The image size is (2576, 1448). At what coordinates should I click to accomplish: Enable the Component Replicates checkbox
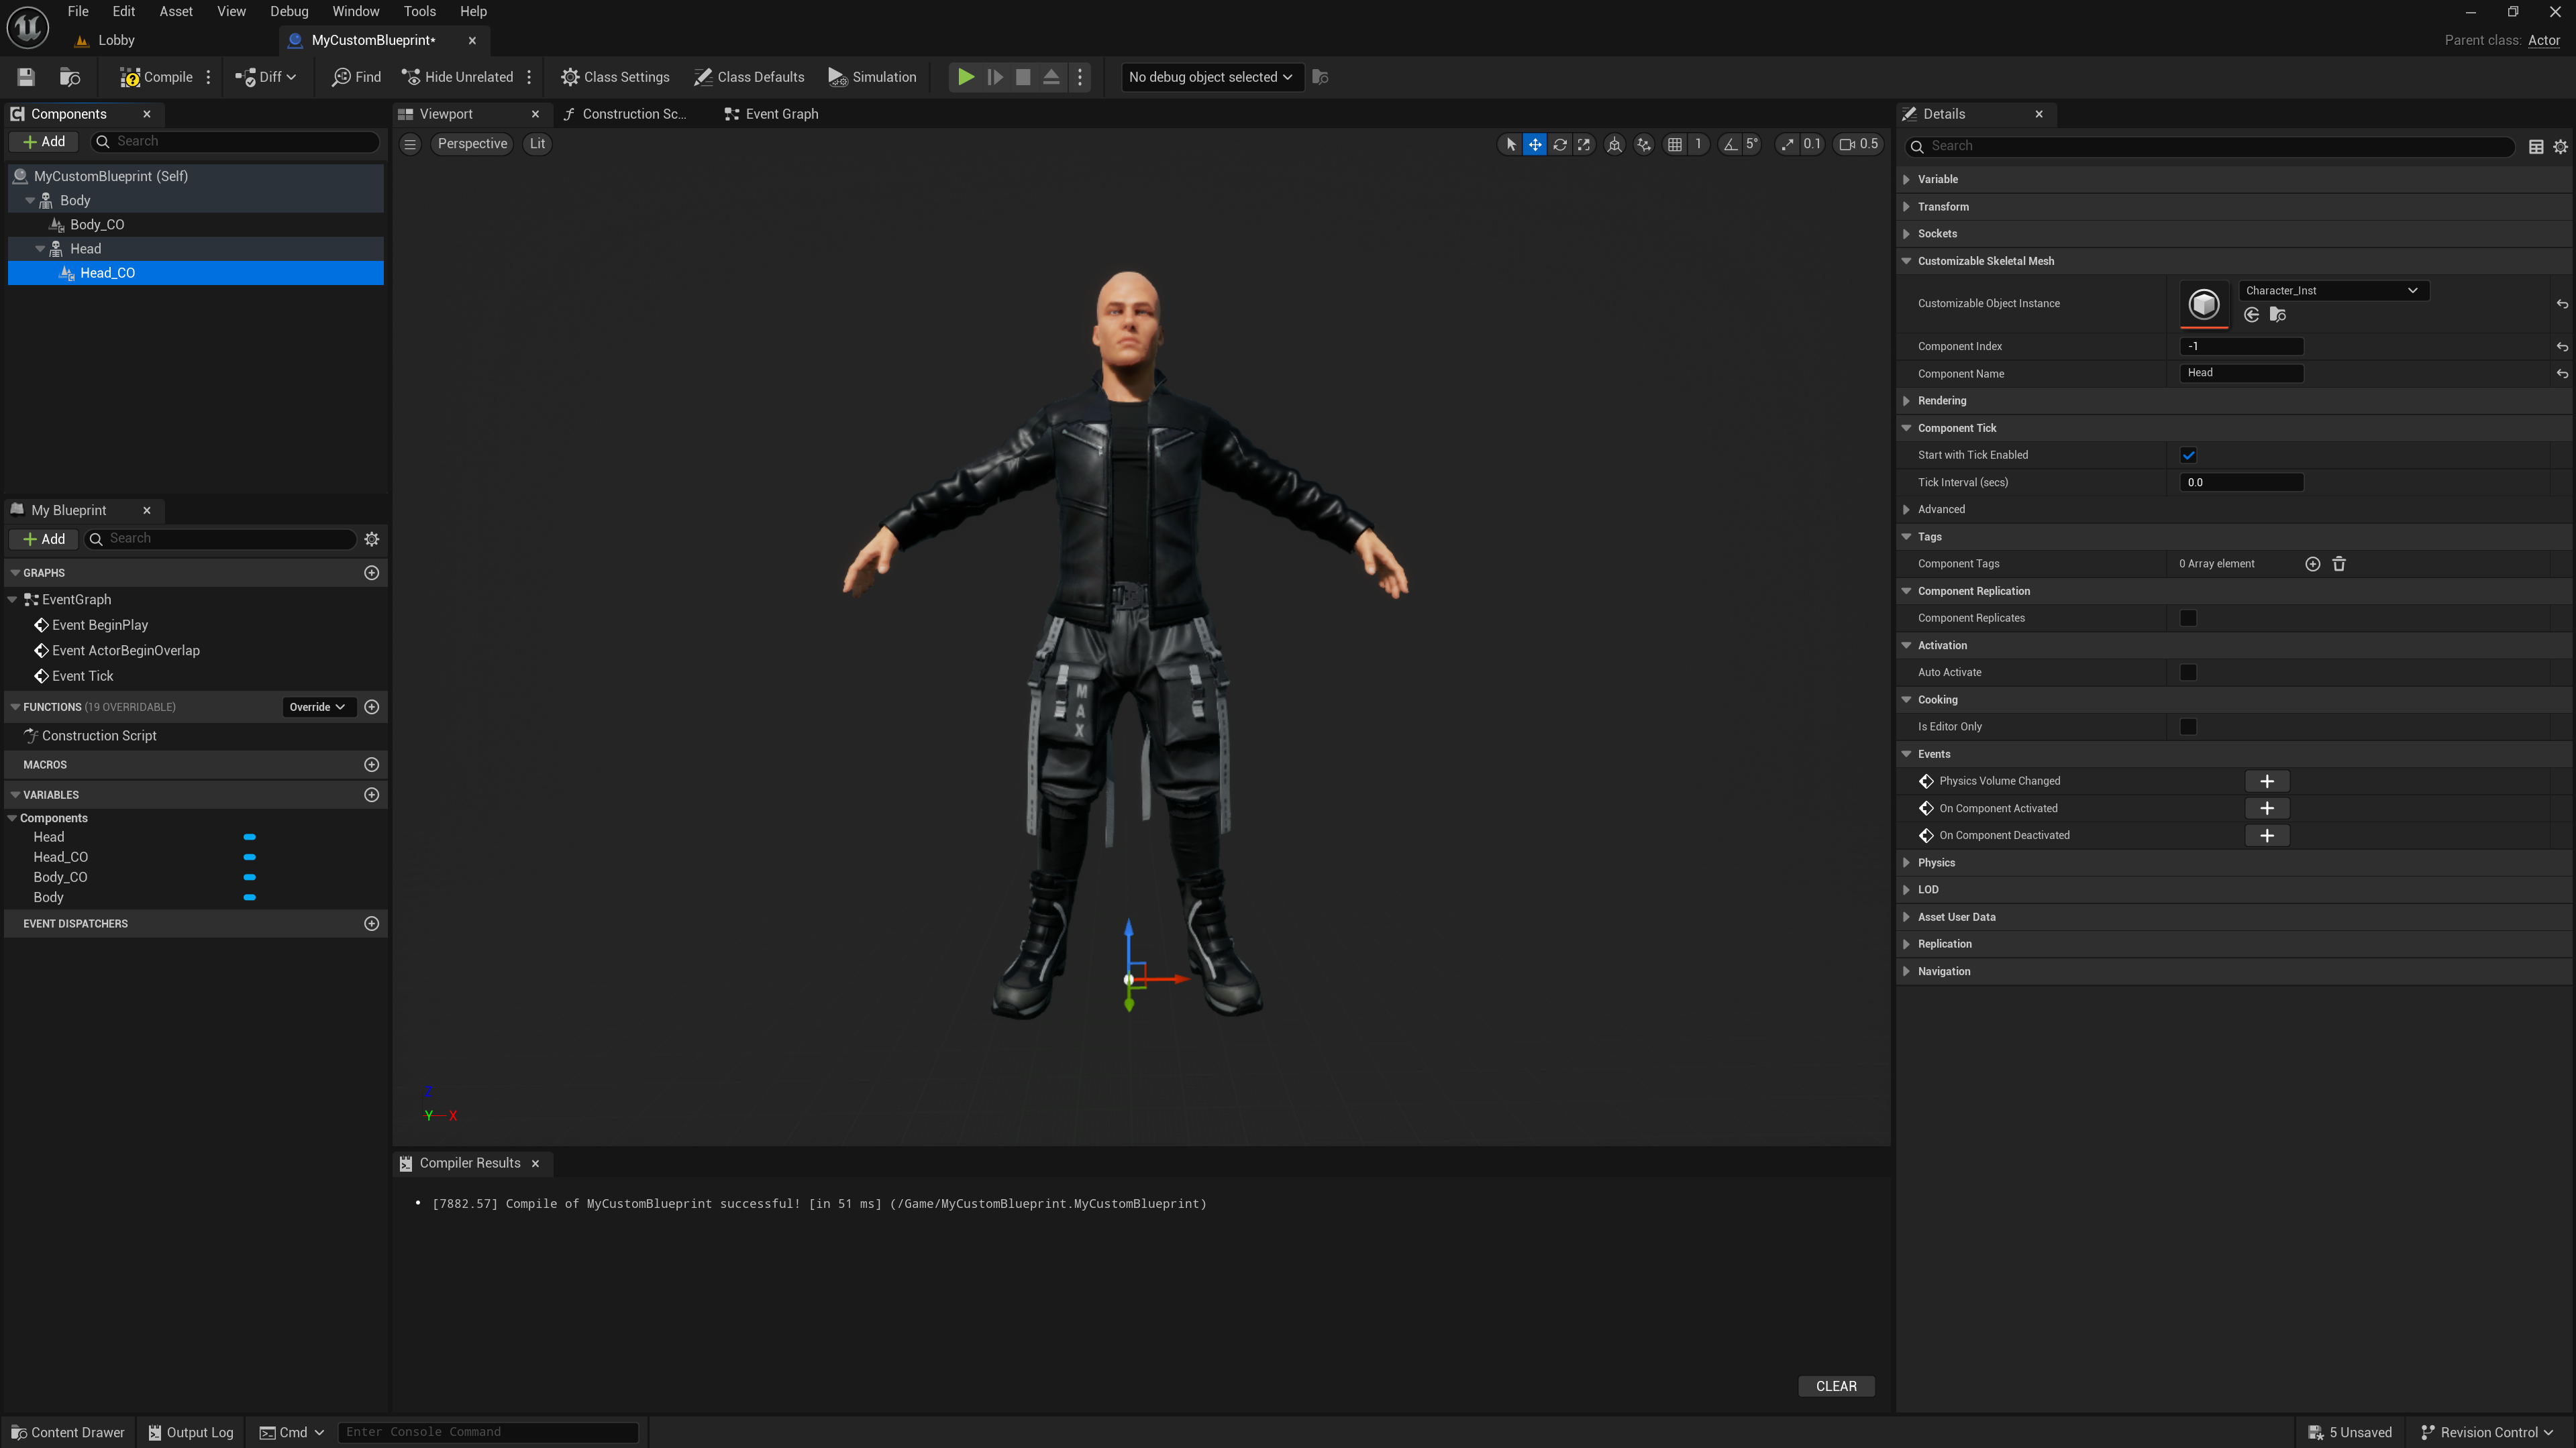[x=2188, y=618]
